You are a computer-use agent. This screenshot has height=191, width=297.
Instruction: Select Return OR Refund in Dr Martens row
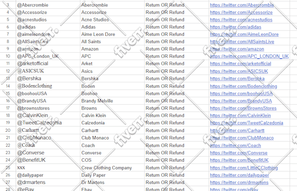(x=176, y=182)
